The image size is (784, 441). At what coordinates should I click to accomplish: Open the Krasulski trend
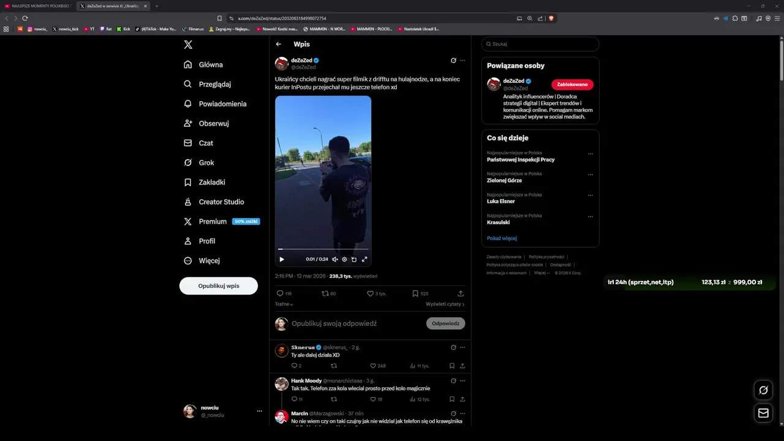498,222
